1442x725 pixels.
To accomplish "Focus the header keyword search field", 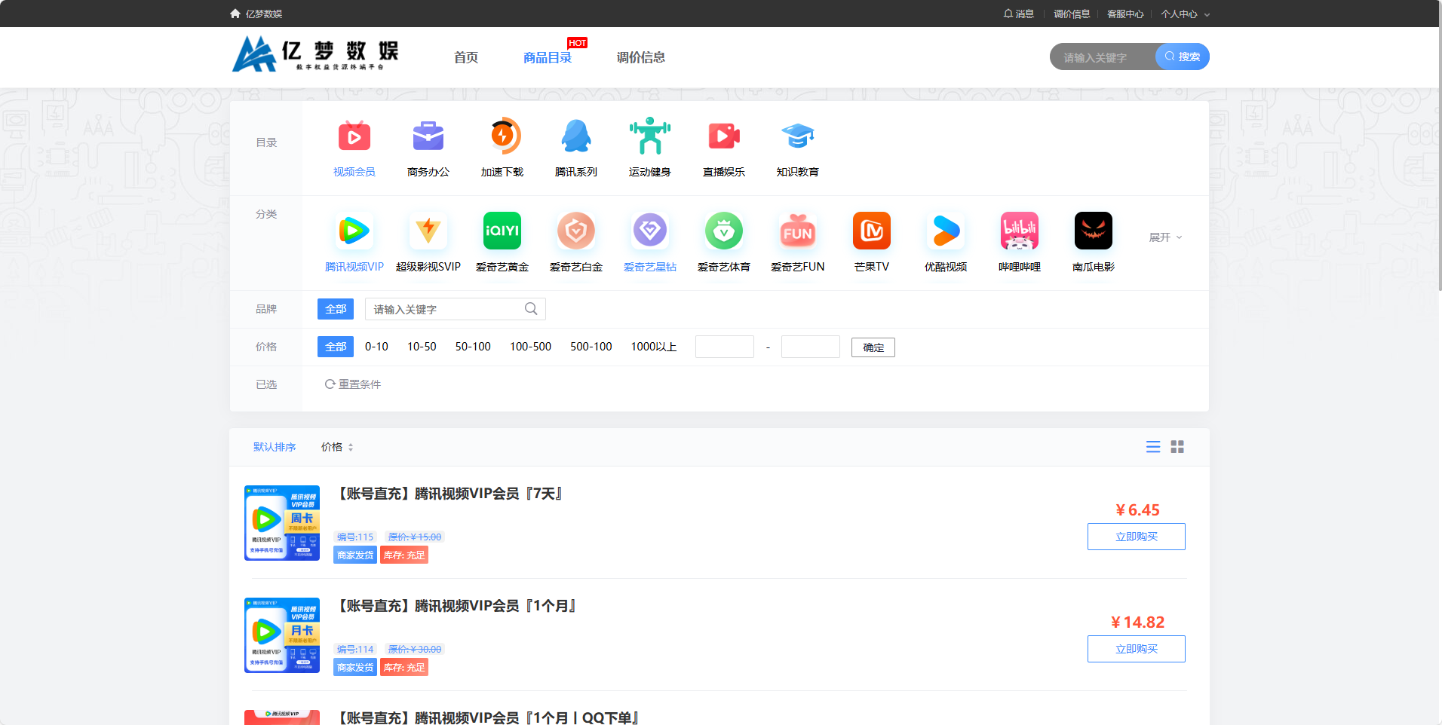I will tap(1103, 57).
